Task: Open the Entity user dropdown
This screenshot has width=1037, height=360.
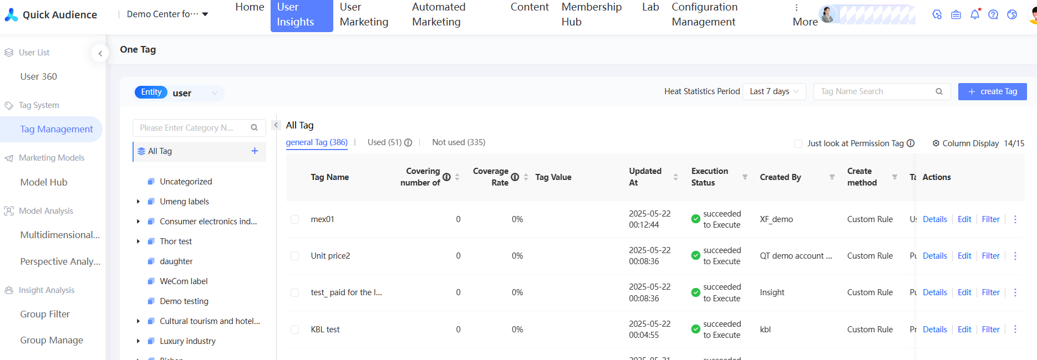Action: (x=194, y=93)
